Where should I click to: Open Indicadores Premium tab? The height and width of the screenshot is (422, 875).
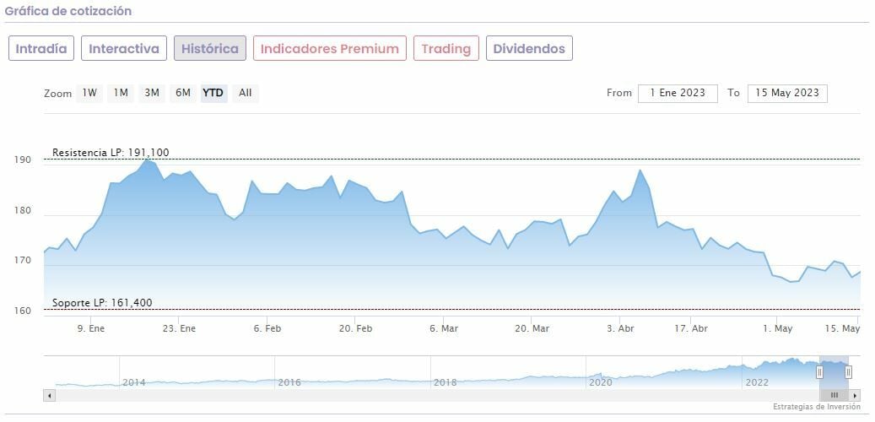pyautogui.click(x=329, y=48)
